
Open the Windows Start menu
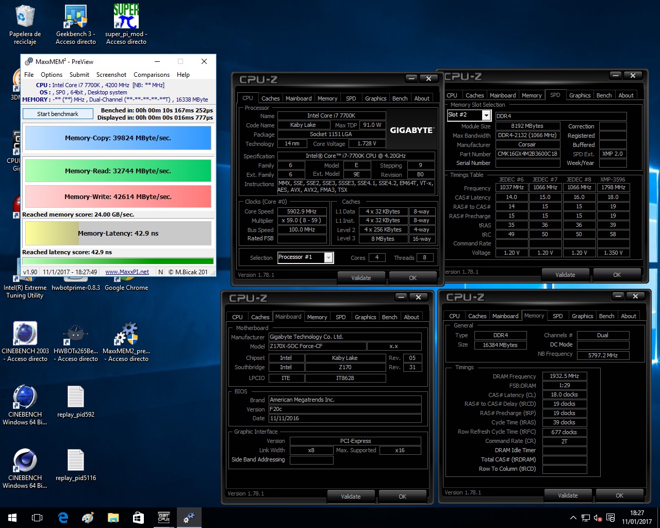(12, 518)
